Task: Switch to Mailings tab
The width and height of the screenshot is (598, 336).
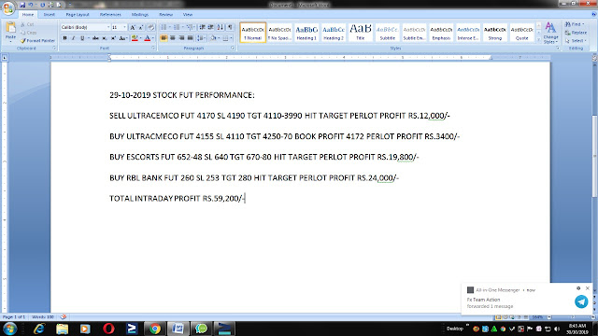Action: [x=140, y=15]
